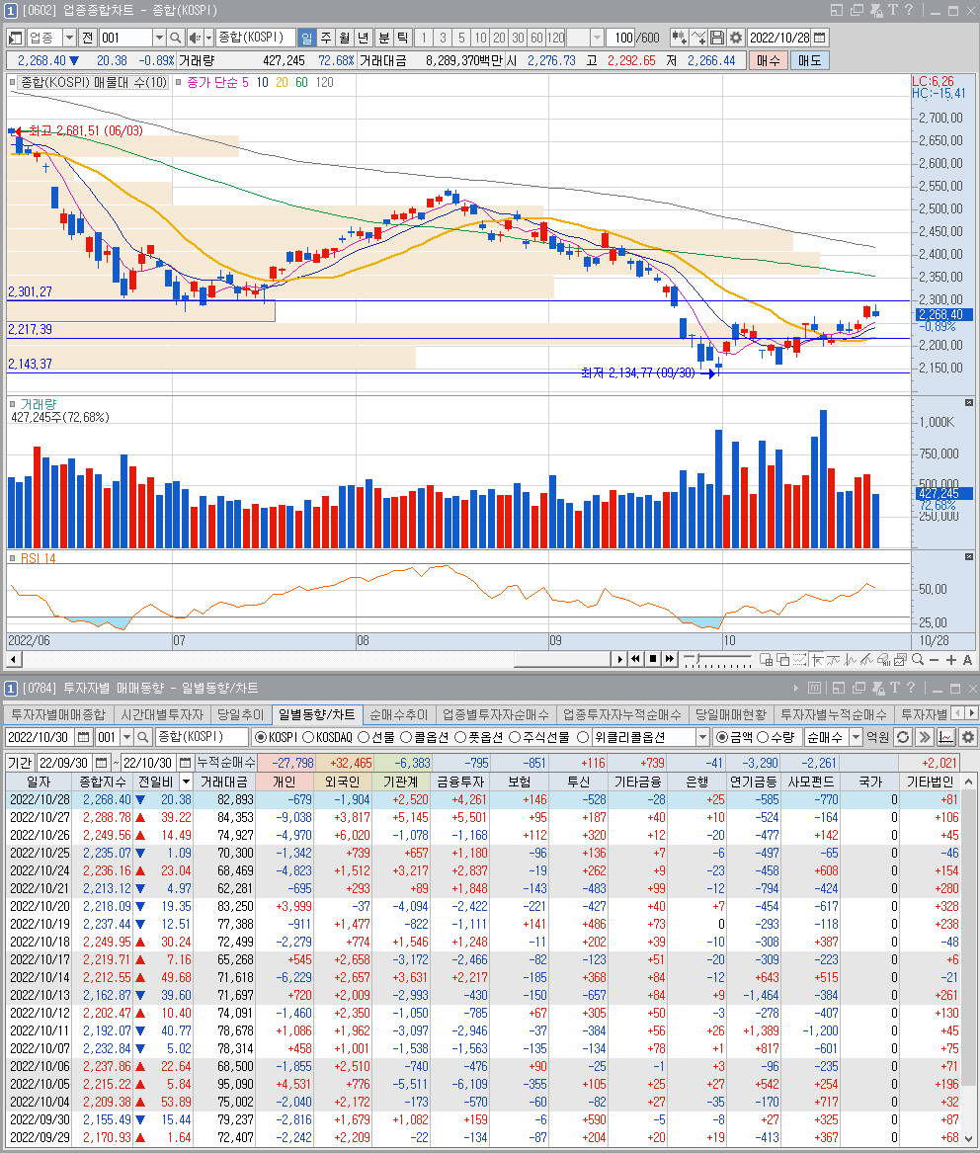
Task: Open calendar icon next to 2022/10/30 date
Action: pos(84,737)
